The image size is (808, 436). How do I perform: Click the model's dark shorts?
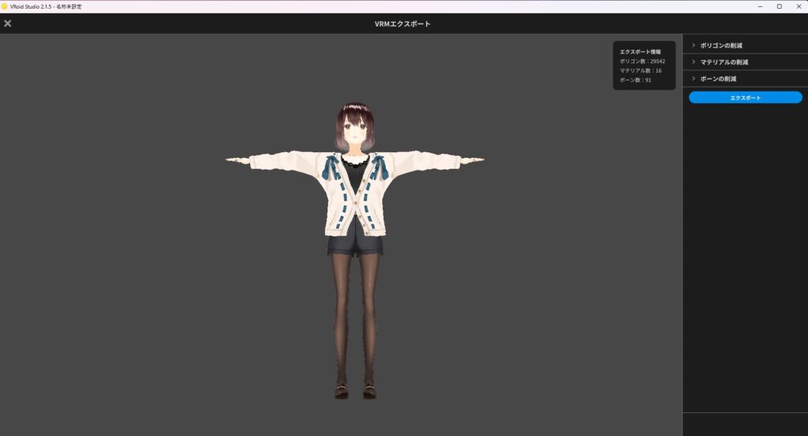[x=355, y=244]
